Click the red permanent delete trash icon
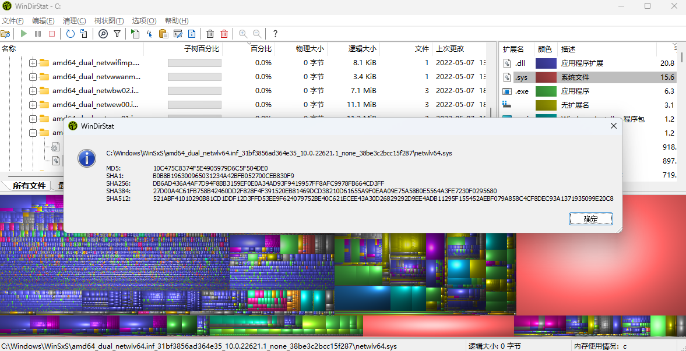This screenshot has width=686, height=351. (224, 34)
